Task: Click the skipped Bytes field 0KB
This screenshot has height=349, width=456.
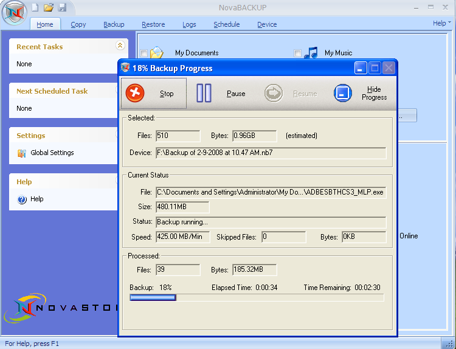Action: pyautogui.click(x=364, y=237)
